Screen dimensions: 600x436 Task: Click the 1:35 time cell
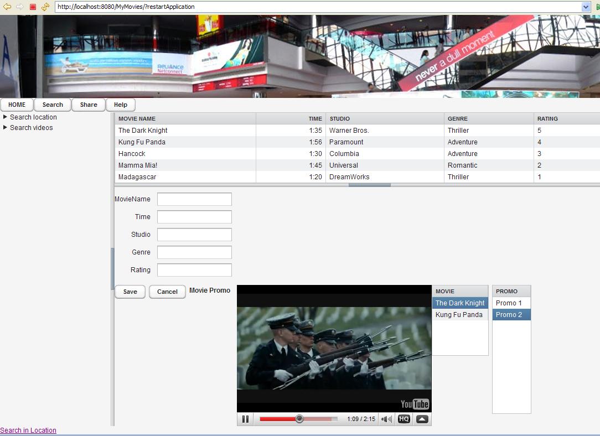(x=291, y=131)
